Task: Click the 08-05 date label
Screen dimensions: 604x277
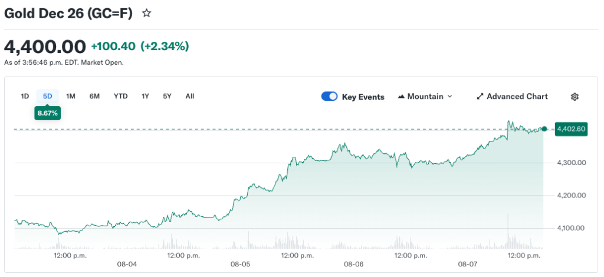Action: click(241, 264)
